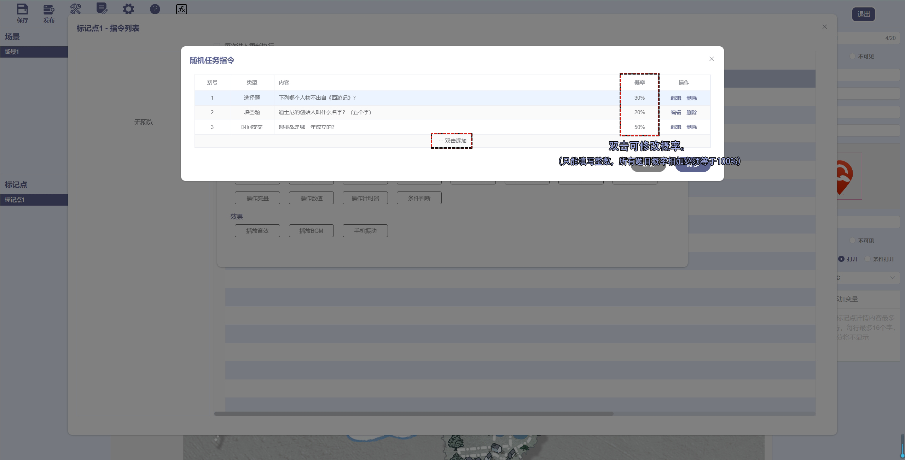905x460 pixels.
Task: Click the question mark help icon
Action: pyautogui.click(x=155, y=9)
